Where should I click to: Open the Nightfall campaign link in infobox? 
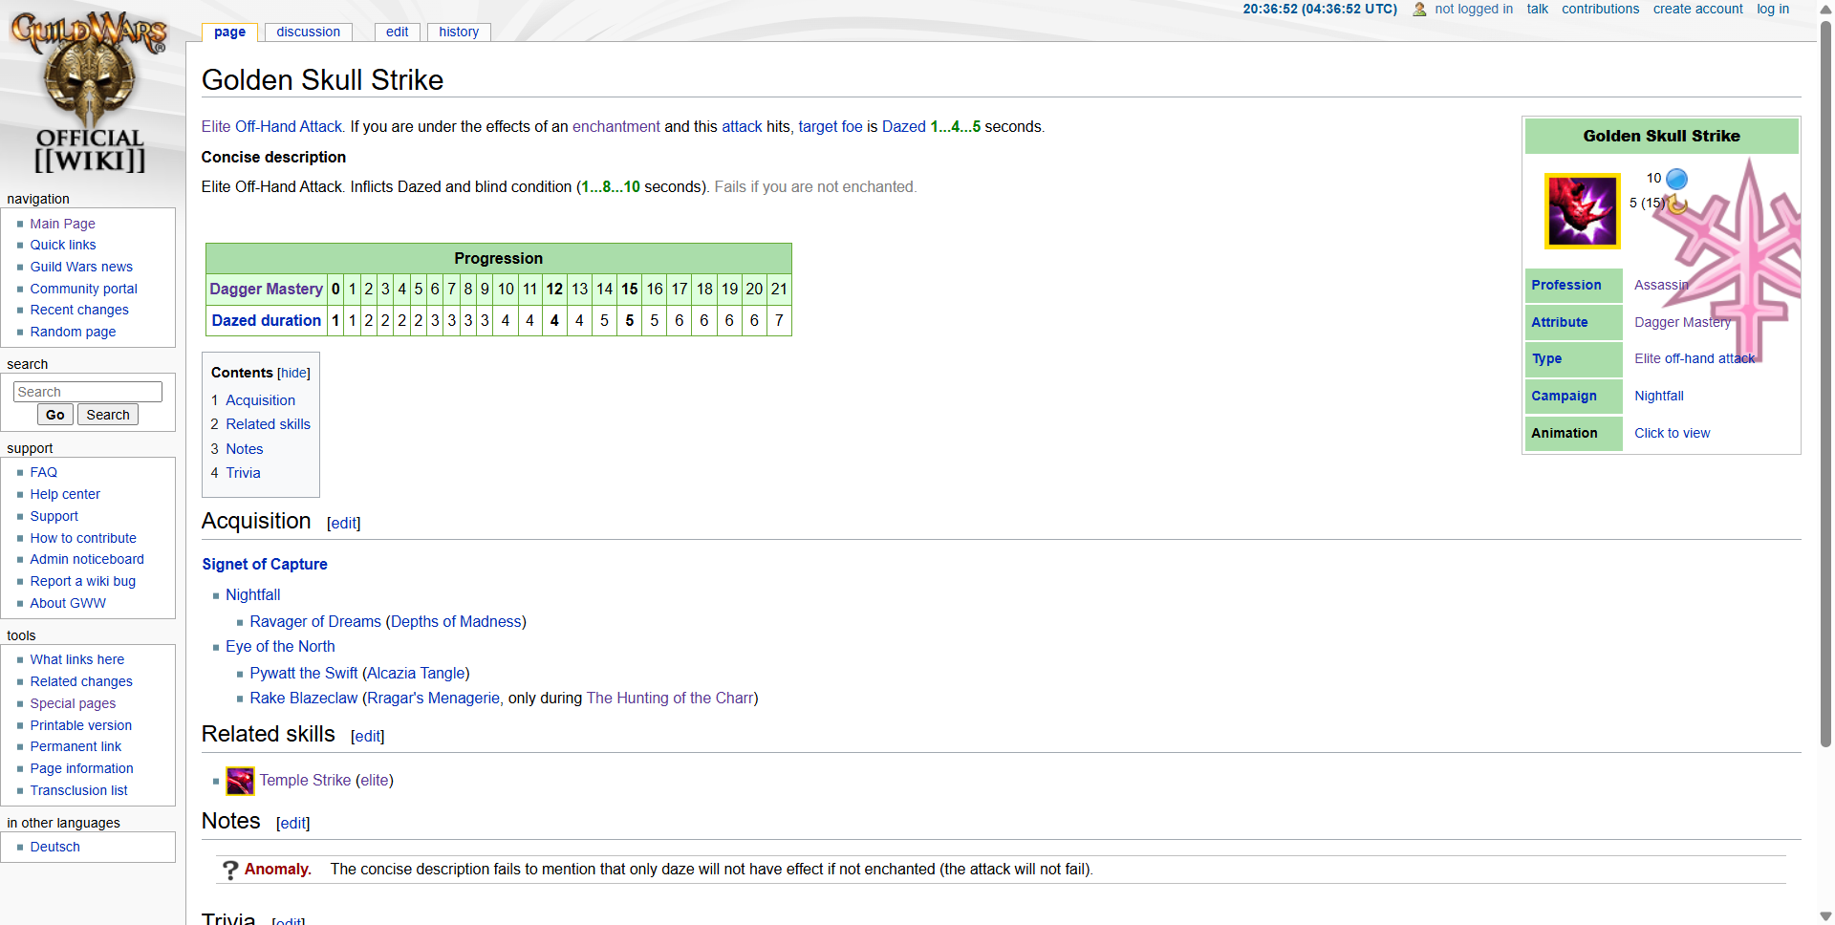pyautogui.click(x=1659, y=397)
